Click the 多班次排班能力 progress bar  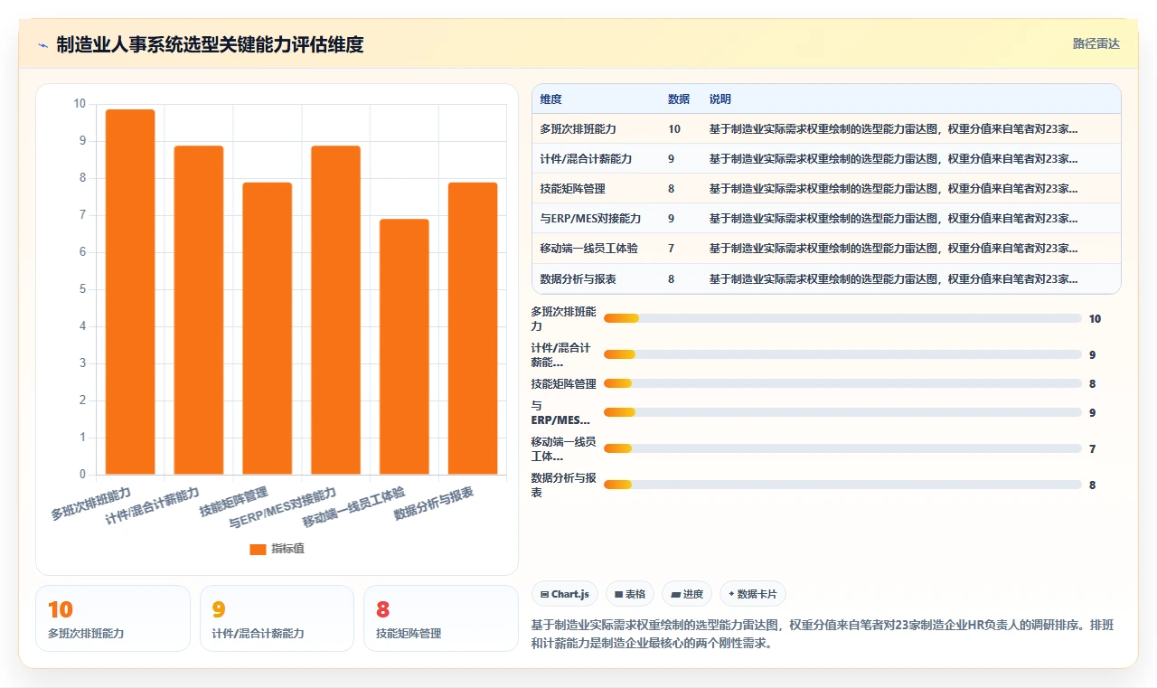click(842, 318)
